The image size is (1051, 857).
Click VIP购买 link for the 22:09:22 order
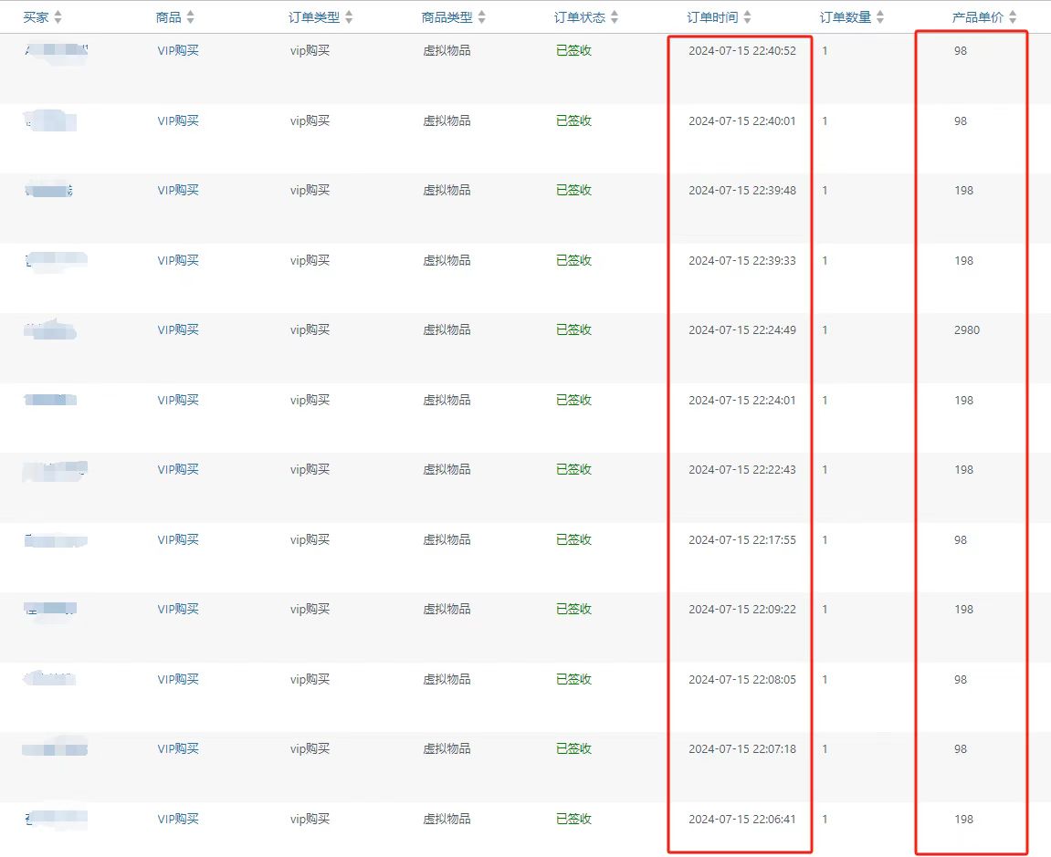[177, 610]
